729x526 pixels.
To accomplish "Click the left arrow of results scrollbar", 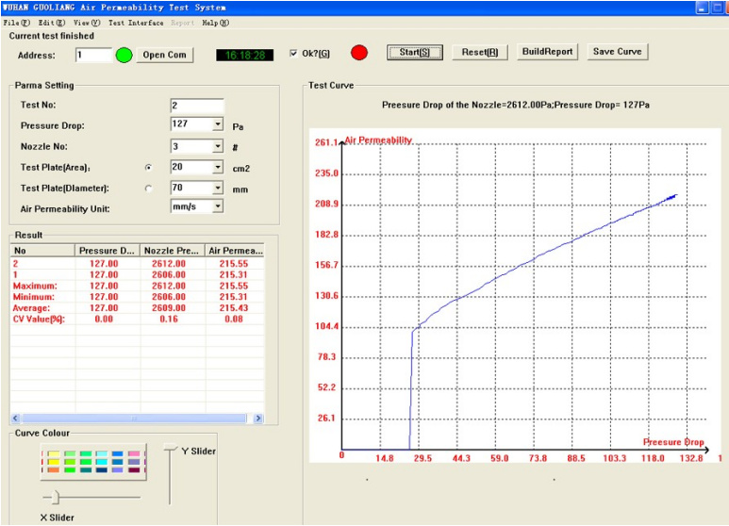I will 16,419.
